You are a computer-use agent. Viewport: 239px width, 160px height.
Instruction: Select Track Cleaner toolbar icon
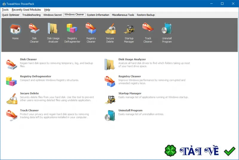148,27
